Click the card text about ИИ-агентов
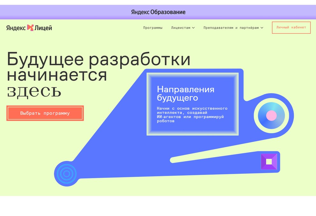The width and height of the screenshot is (316, 216). pos(192,115)
